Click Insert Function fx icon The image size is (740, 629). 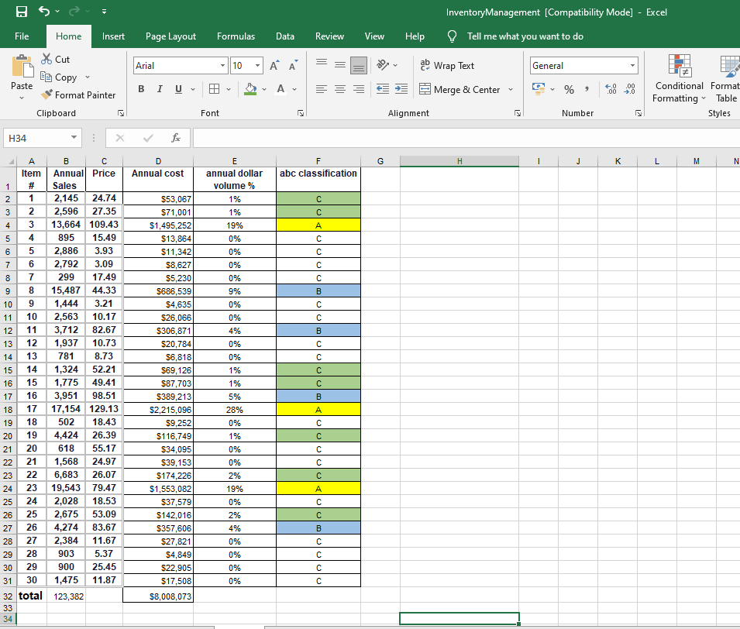[176, 138]
